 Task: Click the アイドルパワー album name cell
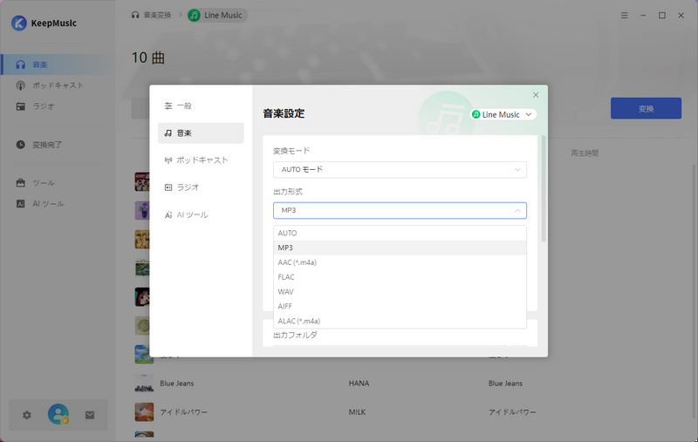(512, 412)
